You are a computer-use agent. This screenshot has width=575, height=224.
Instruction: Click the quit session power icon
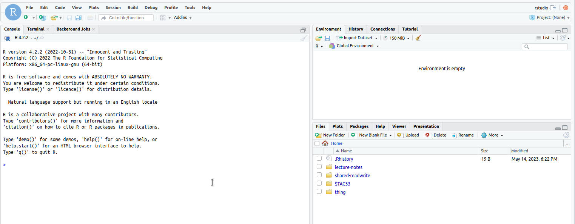[x=566, y=8]
